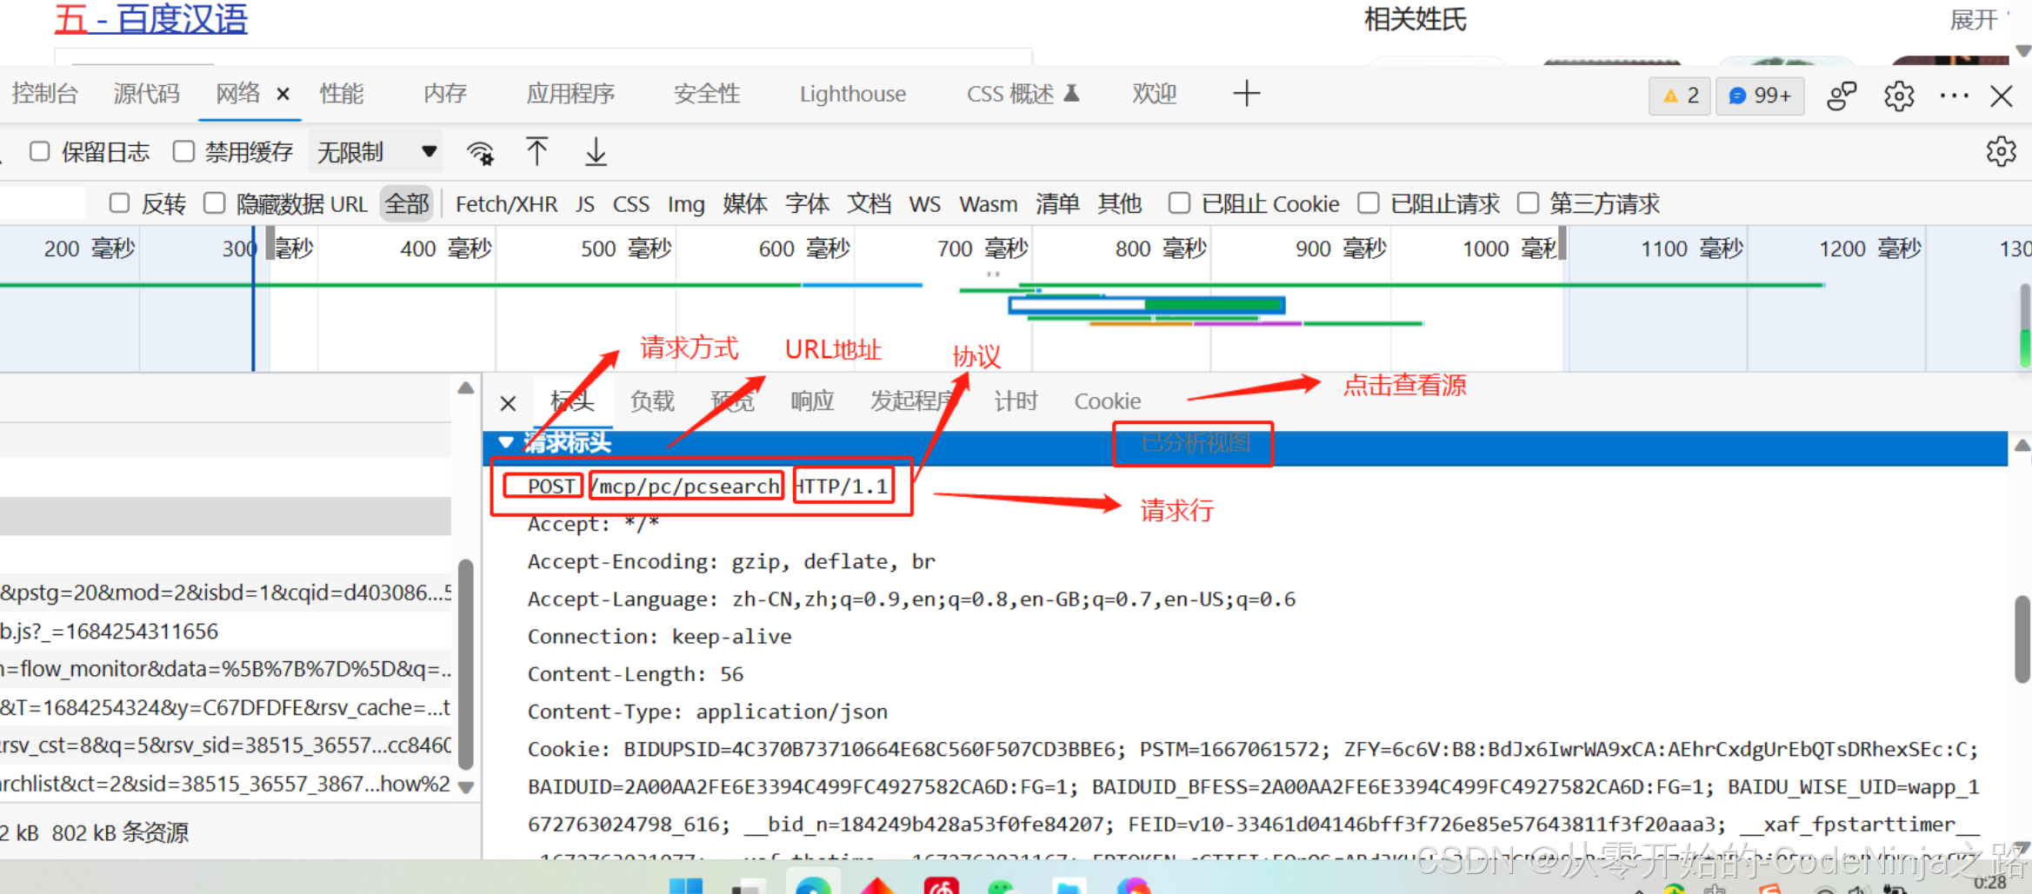Click 已分析视图 to view parsed headers

coord(1195,443)
